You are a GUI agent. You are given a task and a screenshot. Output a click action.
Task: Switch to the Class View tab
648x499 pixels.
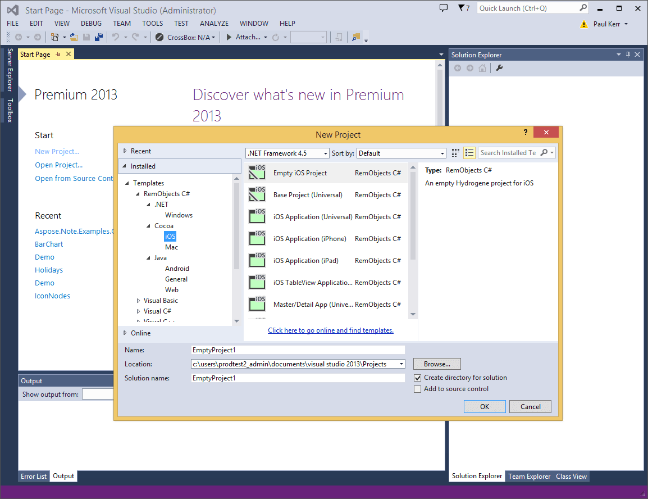571,477
